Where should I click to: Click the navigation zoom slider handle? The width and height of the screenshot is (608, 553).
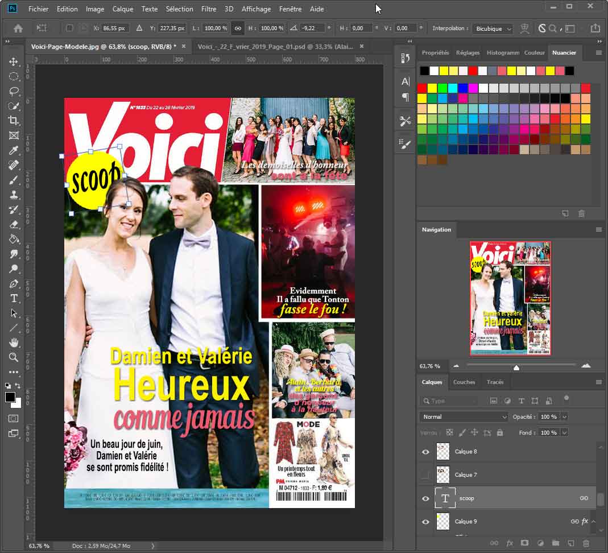[x=516, y=368]
